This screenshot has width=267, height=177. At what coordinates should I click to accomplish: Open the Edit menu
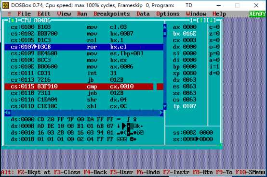pos(44,14)
